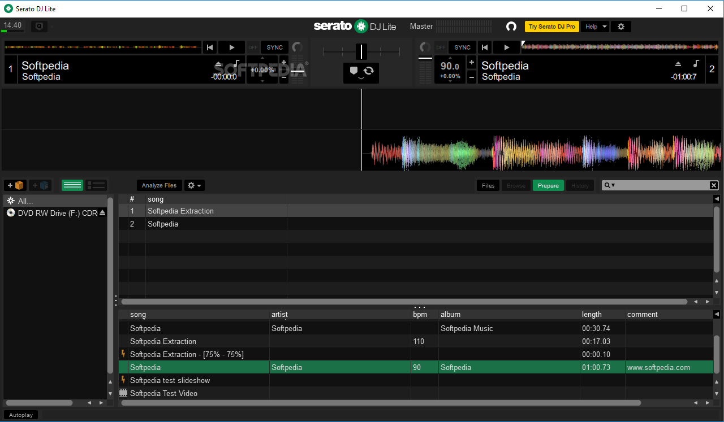The height and width of the screenshot is (422, 724).
Task: Click the deck 1 pitch percentage display
Action: 262,70
